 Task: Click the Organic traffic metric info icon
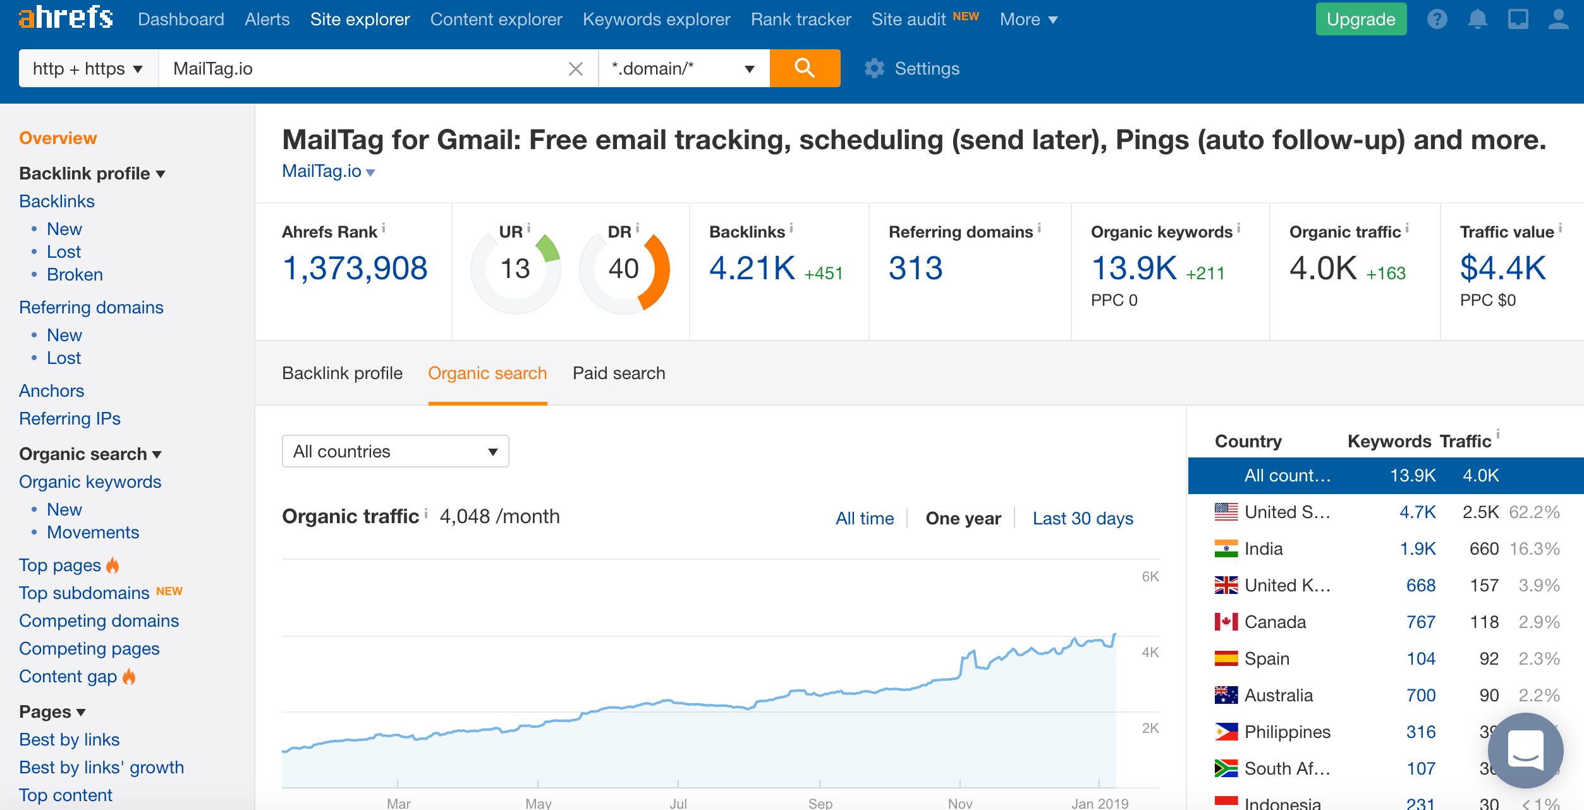coord(1407,227)
